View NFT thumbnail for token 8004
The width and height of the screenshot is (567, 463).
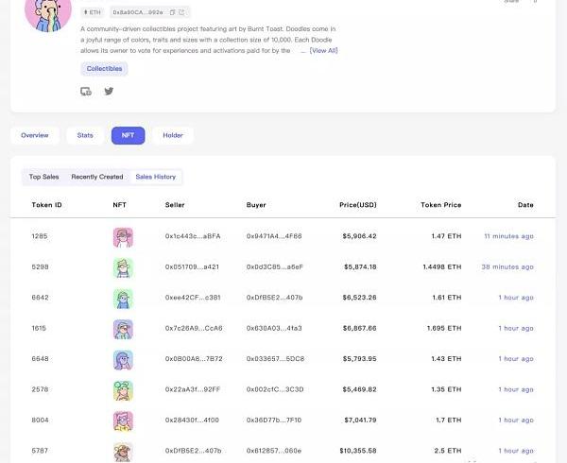(x=123, y=420)
